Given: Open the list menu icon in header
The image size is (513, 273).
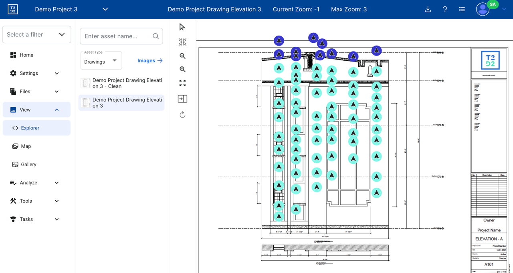Looking at the screenshot, I should point(462,9).
